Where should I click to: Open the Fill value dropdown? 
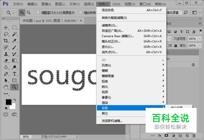coord(200,46)
